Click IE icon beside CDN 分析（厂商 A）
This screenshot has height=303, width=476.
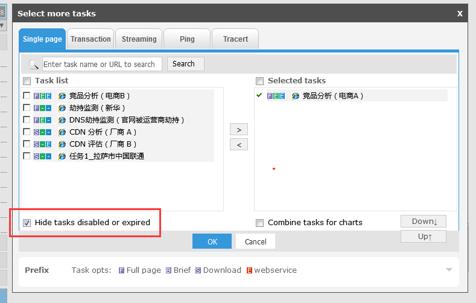[x=62, y=132]
